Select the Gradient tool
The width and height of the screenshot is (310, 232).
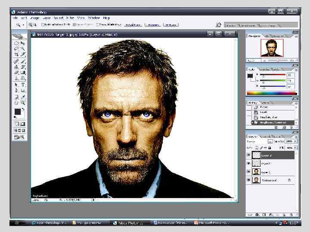(x=23, y=73)
